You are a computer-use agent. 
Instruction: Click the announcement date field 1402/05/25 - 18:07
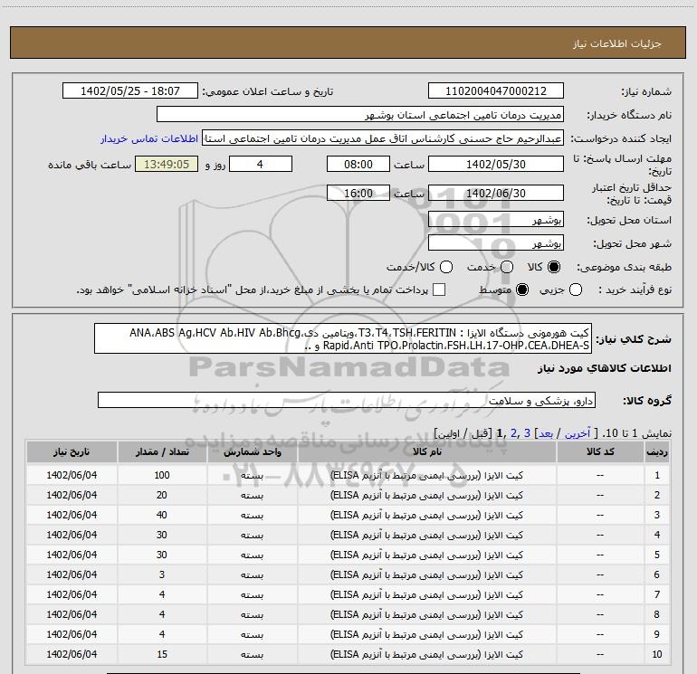[x=130, y=91]
